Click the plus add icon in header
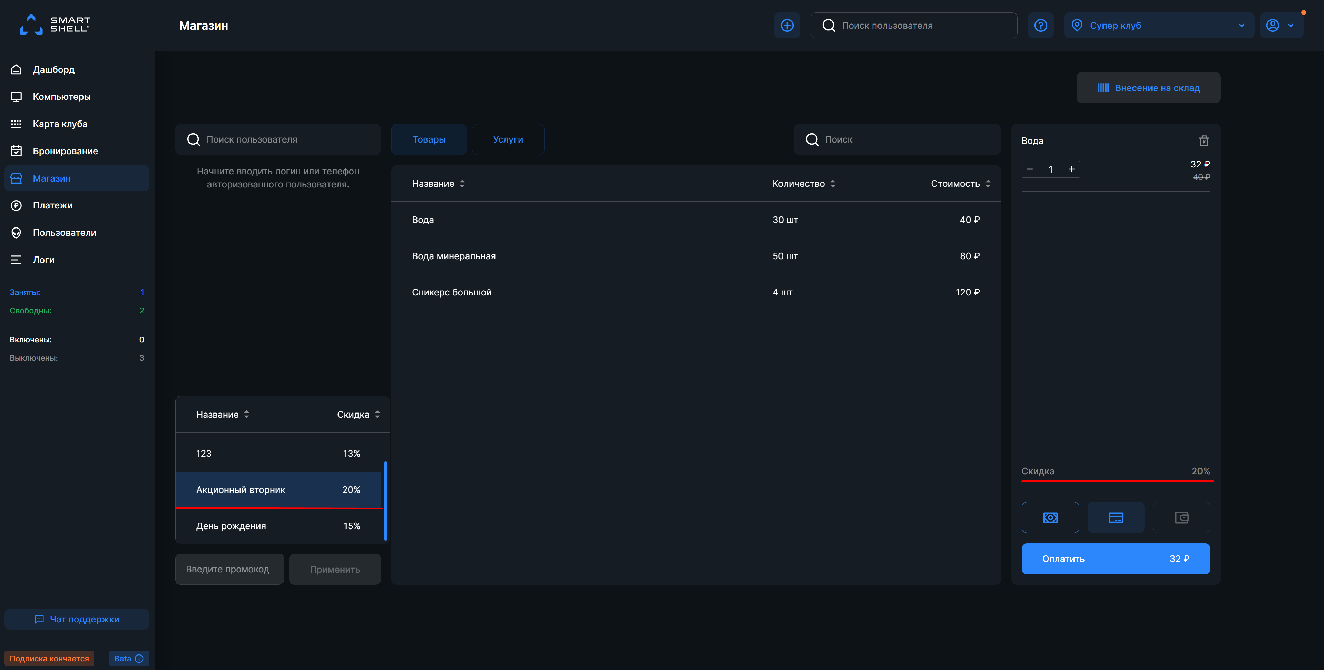 pos(787,25)
